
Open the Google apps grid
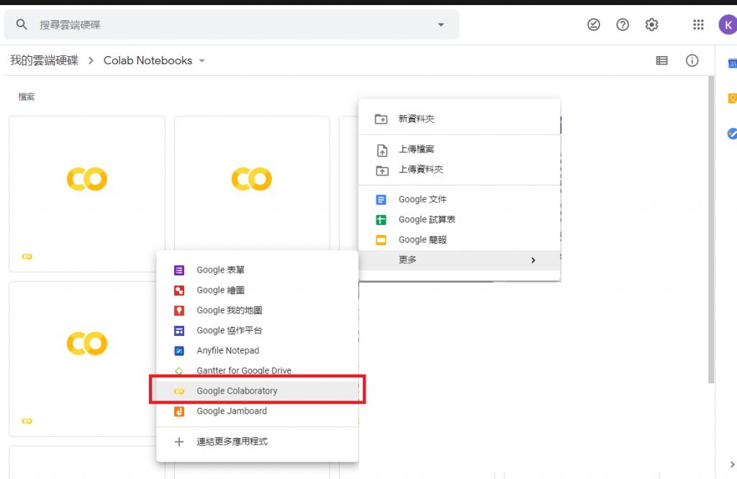pyautogui.click(x=698, y=24)
